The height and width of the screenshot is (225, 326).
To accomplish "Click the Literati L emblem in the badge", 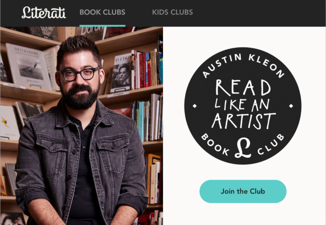I will pyautogui.click(x=243, y=148).
